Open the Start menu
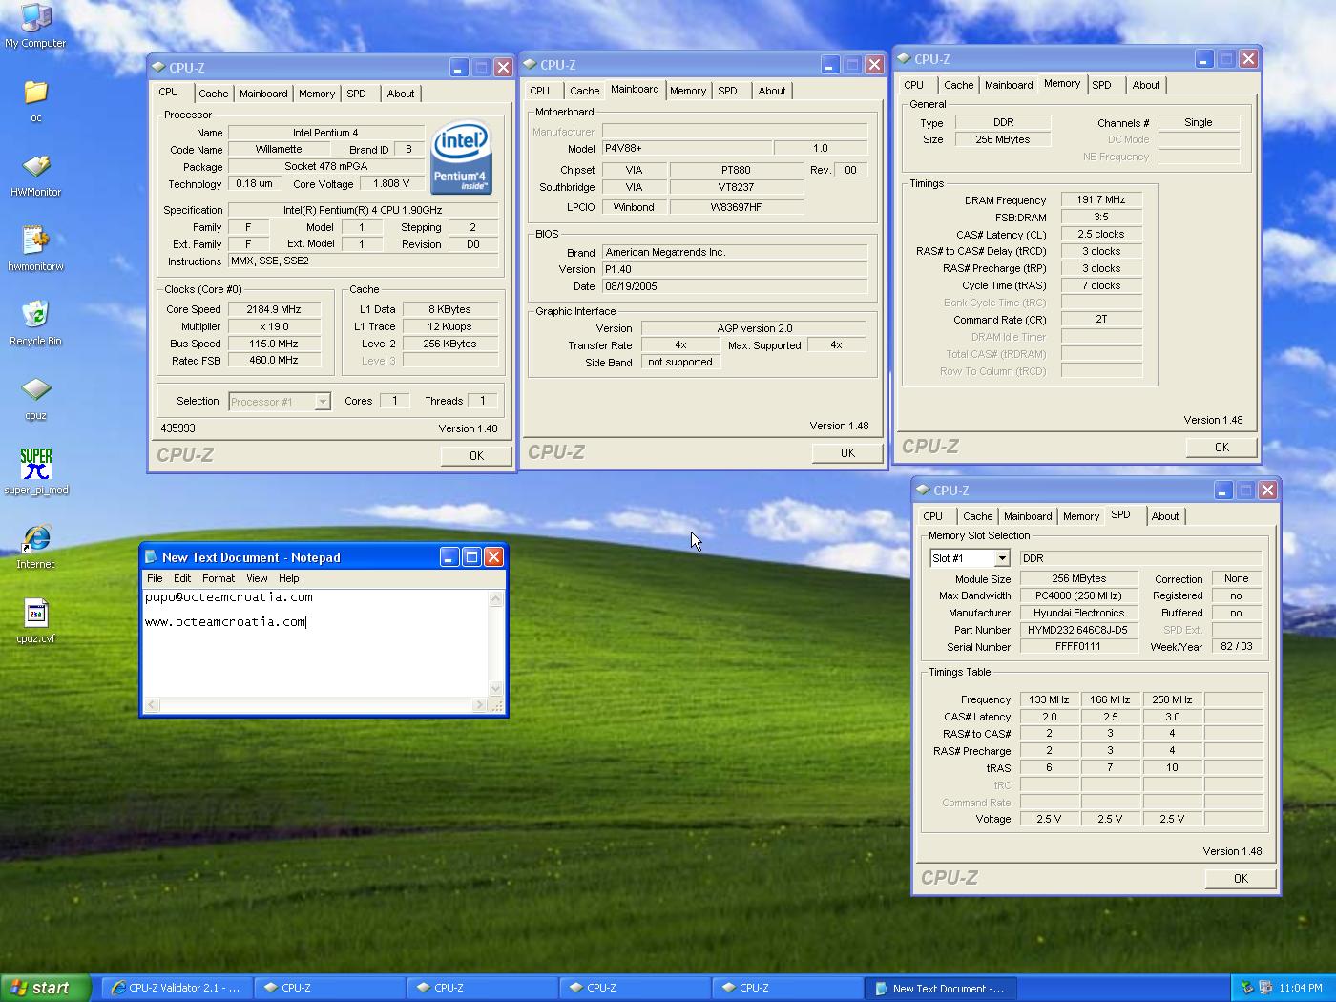 pyautogui.click(x=46, y=988)
